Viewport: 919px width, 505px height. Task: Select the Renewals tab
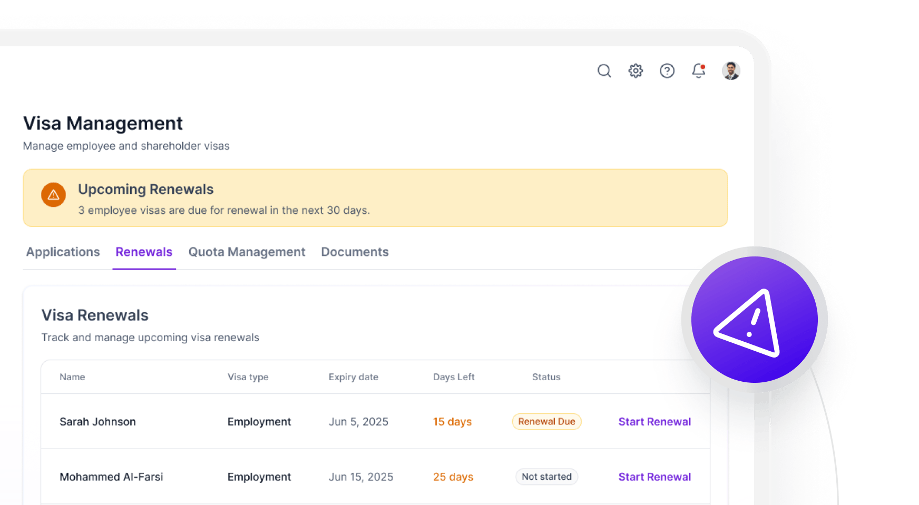pyautogui.click(x=144, y=252)
